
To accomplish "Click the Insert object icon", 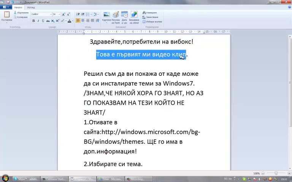I will [x=134, y=15].
